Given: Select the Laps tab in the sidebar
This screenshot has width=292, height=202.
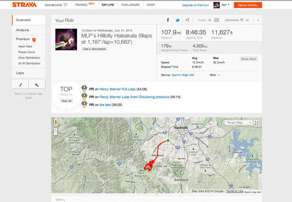Looking at the screenshot, I should pos(20,73).
